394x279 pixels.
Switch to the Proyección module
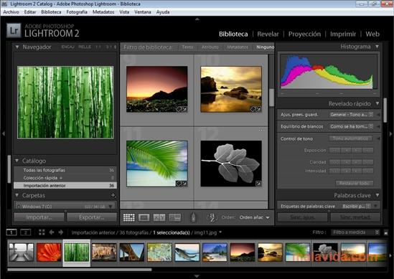(304, 34)
